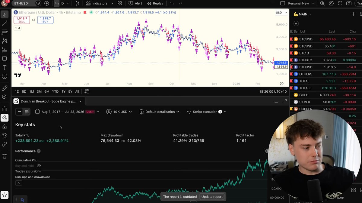The image size is (362, 203).
Task: Open the Fibonacci/gann tools in left toolbar
Action: coord(4,32)
